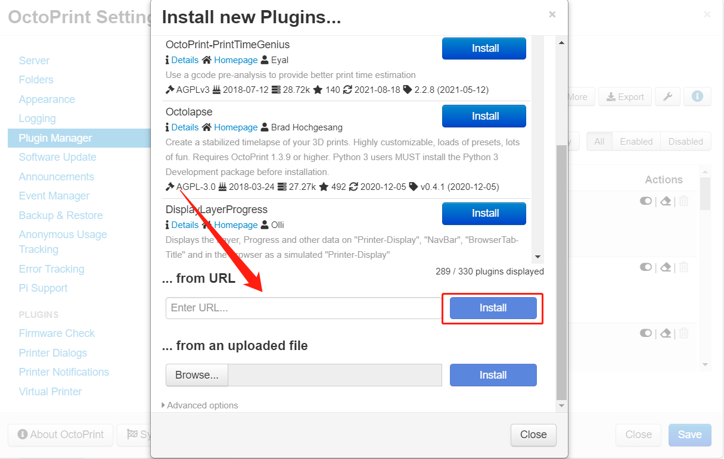Close the Install new Plugins dialog with X
The width and height of the screenshot is (724, 459).
552,14
